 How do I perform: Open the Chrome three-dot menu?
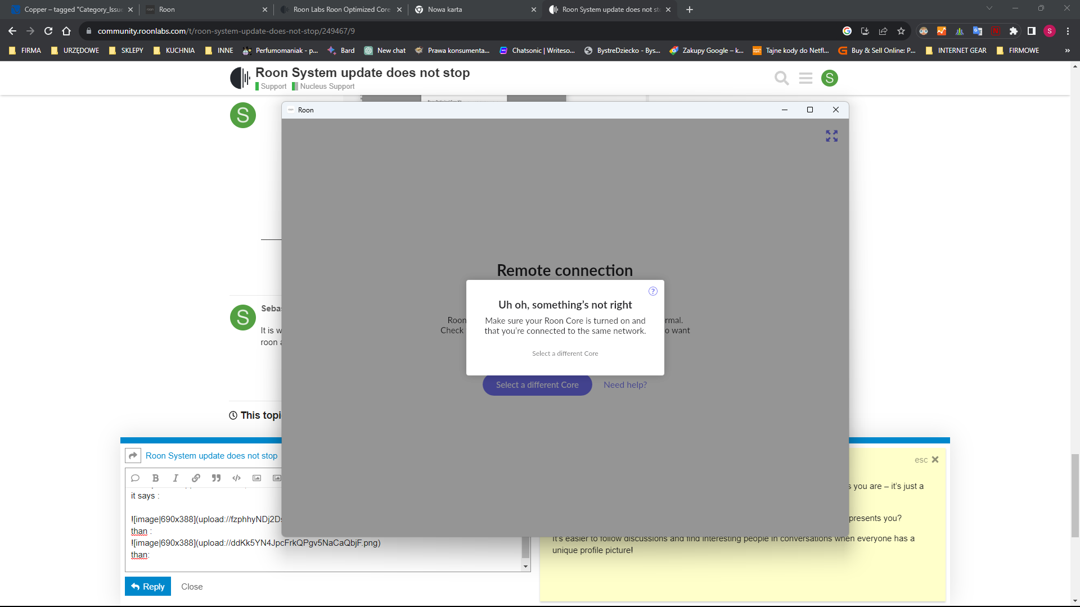[x=1068, y=31]
